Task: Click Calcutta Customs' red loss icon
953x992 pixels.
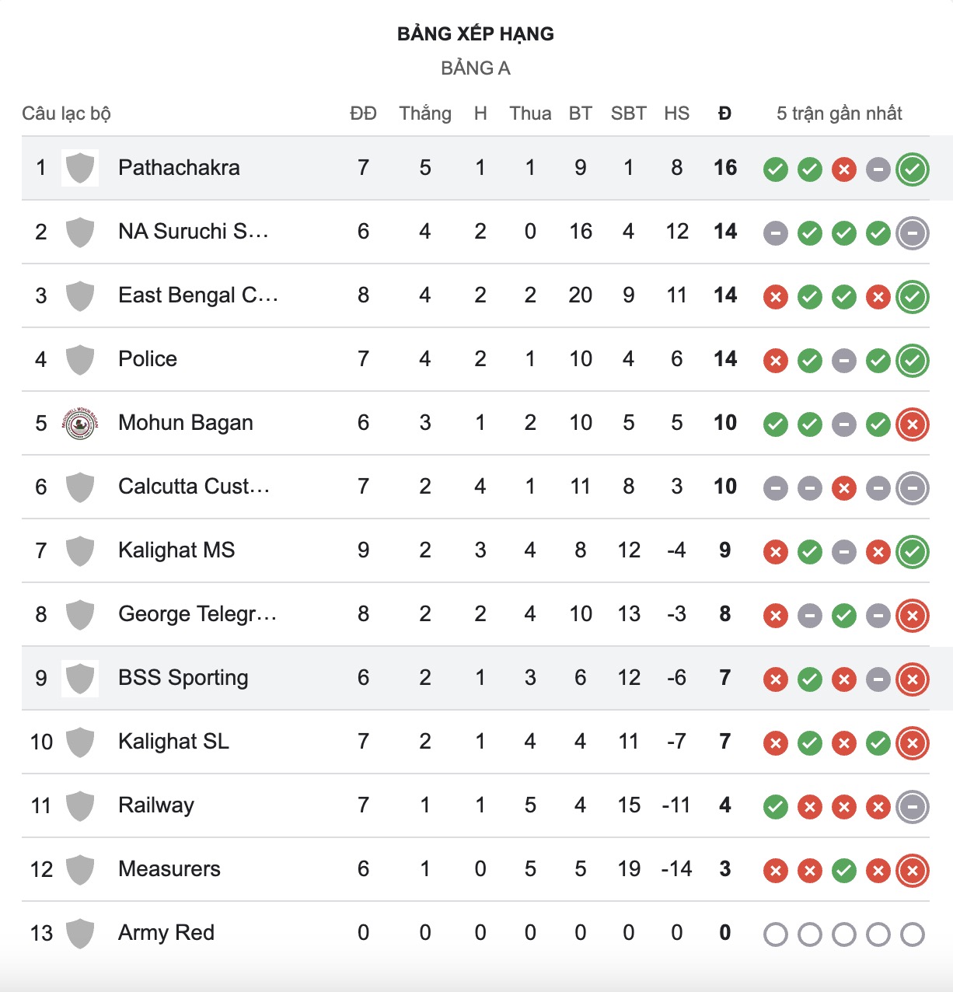Action: click(x=844, y=488)
